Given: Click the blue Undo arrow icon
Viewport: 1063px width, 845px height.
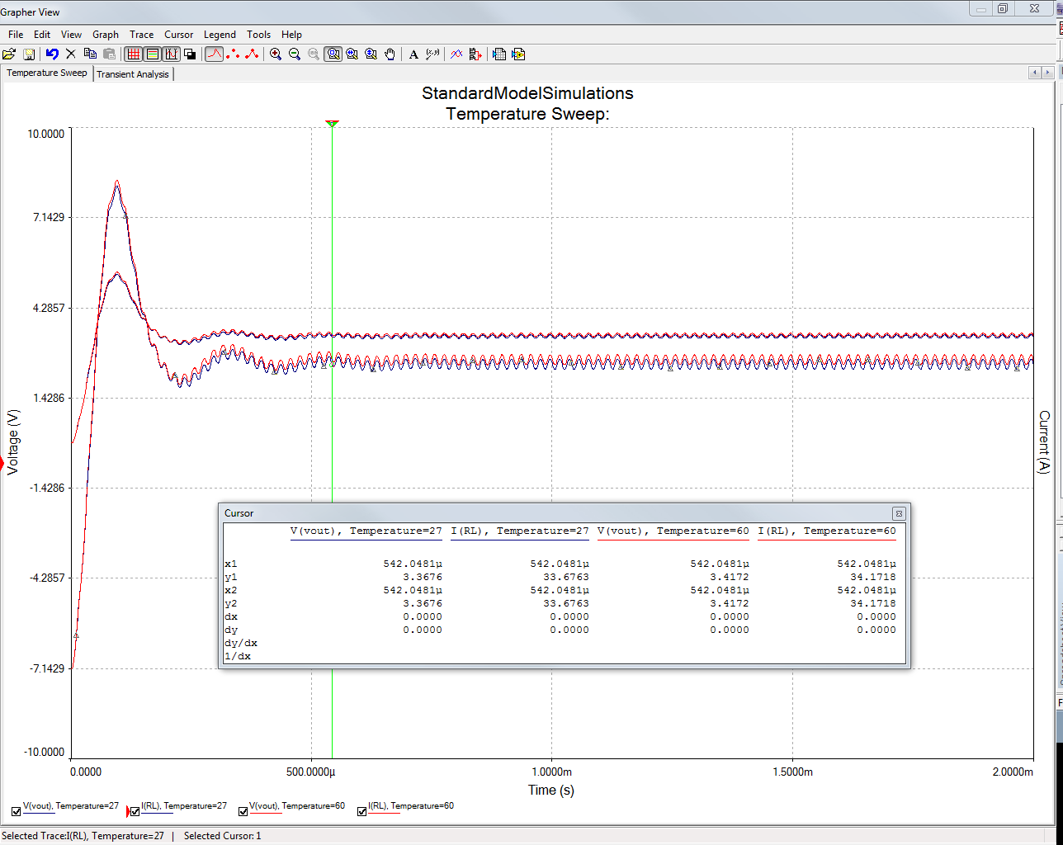Looking at the screenshot, I should [x=52, y=54].
